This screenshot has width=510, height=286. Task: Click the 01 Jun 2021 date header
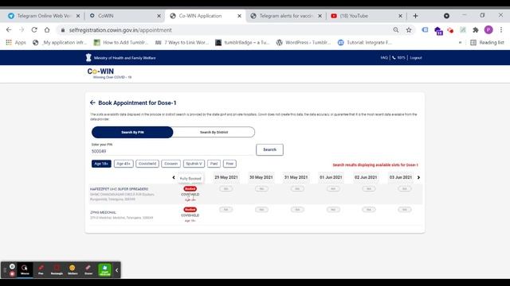[331, 177]
